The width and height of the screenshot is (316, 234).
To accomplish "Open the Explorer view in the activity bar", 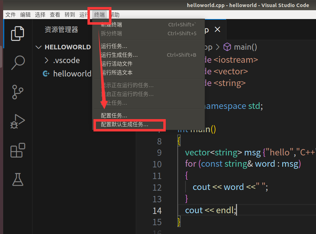I will [x=18, y=33].
